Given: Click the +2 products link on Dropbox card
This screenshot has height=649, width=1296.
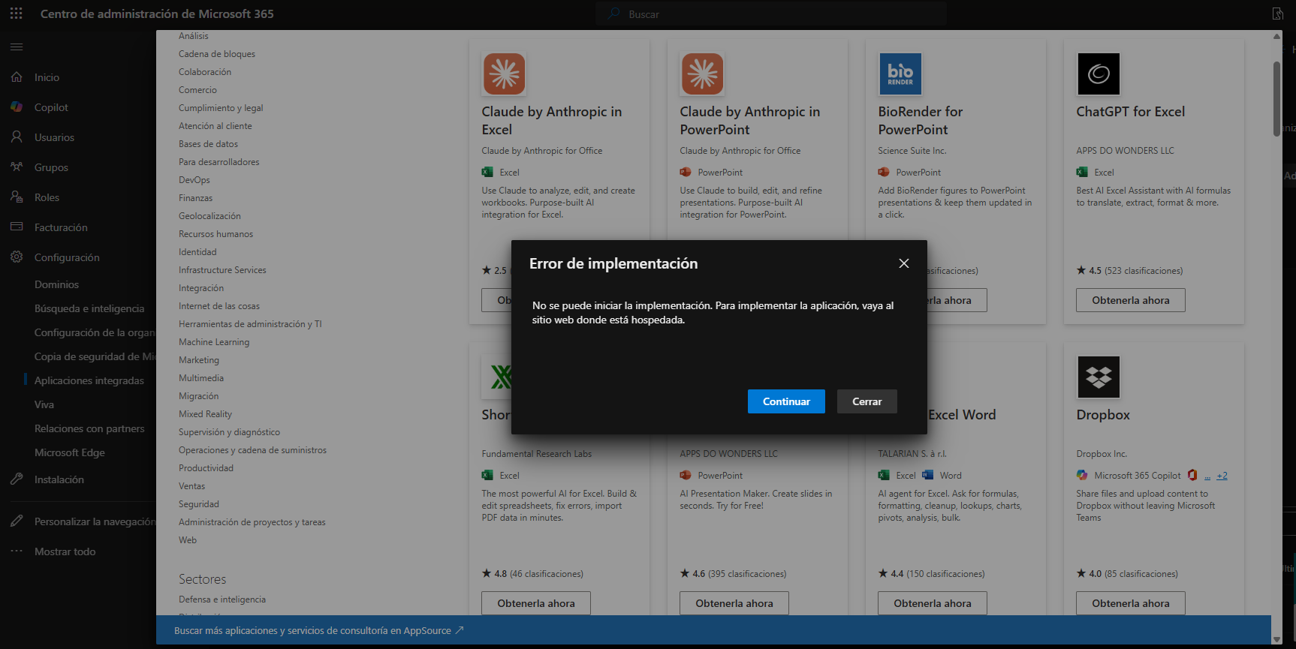Looking at the screenshot, I should [1222, 476].
